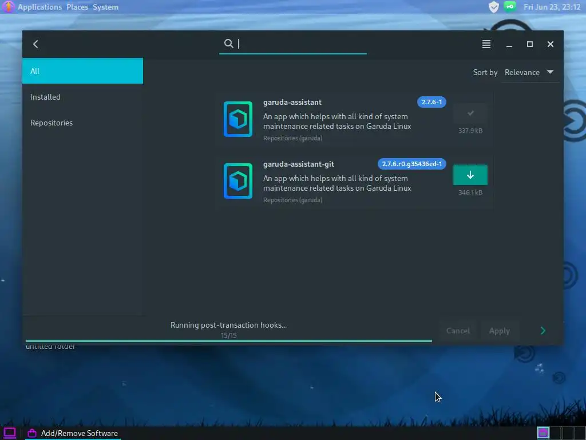Open the Repositories section

pos(82,123)
